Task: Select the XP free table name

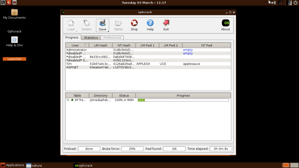Action: (81, 100)
